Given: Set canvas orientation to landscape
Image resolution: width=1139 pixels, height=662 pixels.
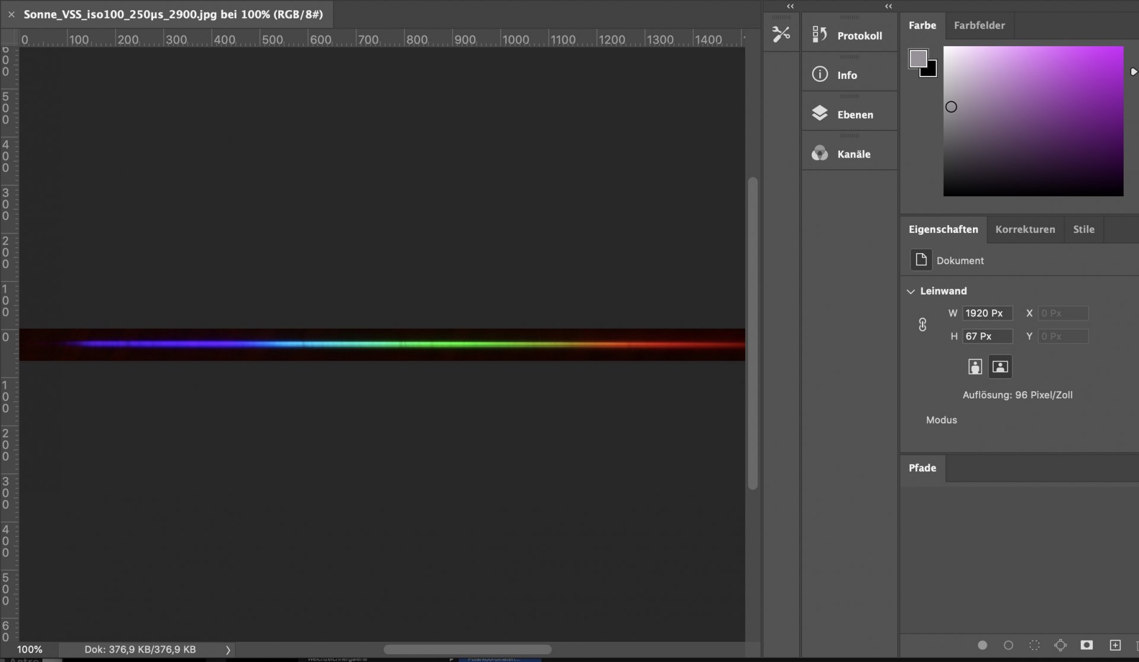Looking at the screenshot, I should [x=1000, y=367].
